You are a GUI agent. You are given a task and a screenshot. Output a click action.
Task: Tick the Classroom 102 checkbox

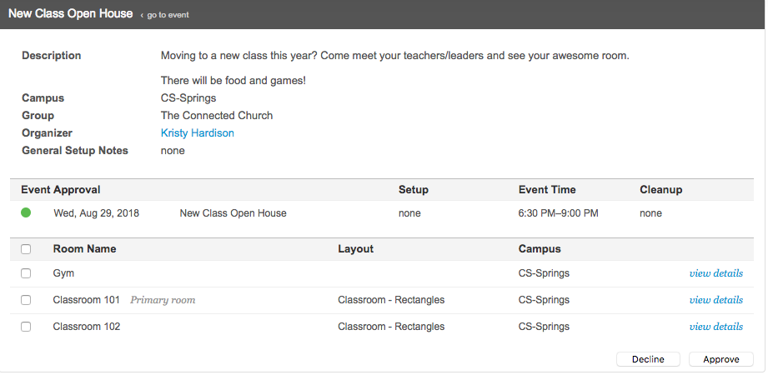click(26, 327)
